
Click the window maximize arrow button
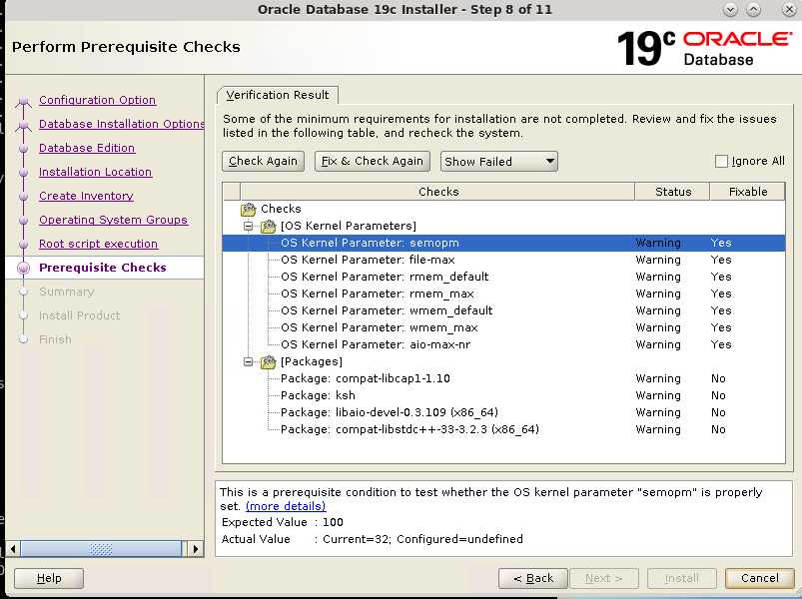(753, 10)
